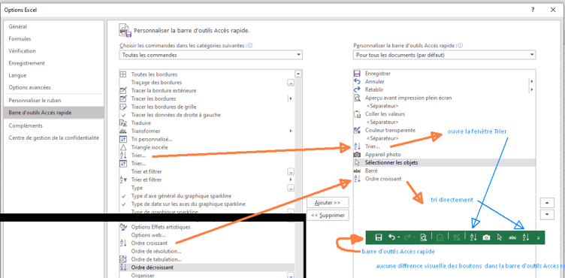Image resolution: width=565 pixels, height=278 pixels.
Task: Expand the Annuler submenu arrow
Action: click(x=531, y=81)
